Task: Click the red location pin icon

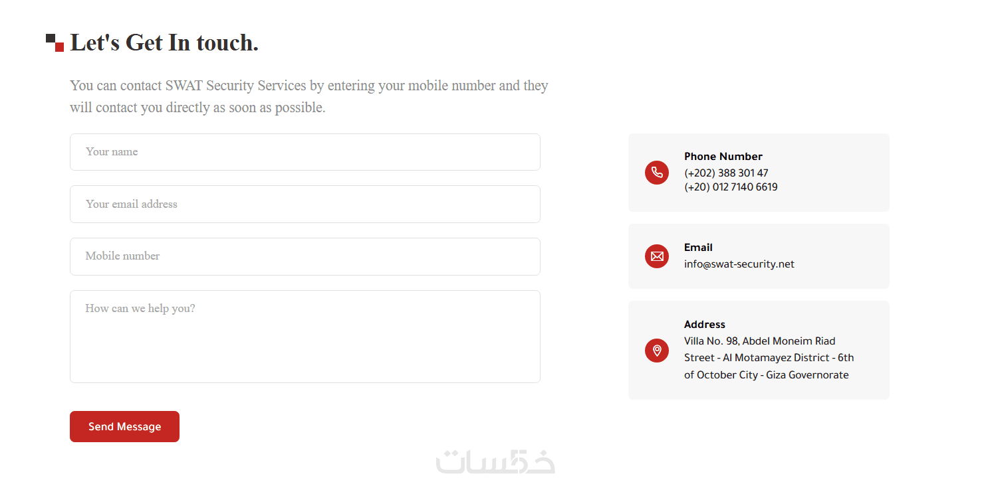Action: (657, 351)
